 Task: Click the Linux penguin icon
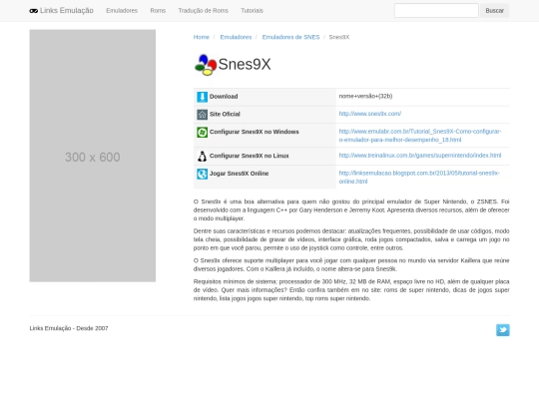click(x=202, y=156)
